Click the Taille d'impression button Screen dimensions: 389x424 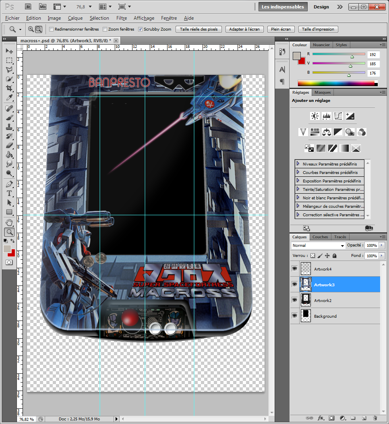coord(319,29)
